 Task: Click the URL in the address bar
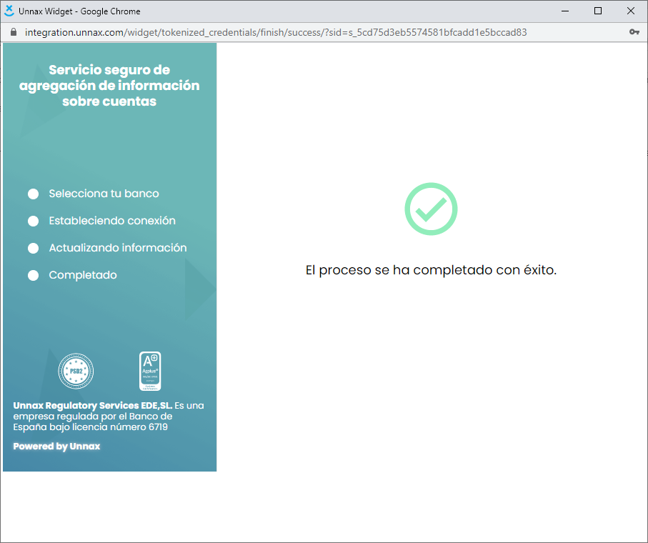276,32
